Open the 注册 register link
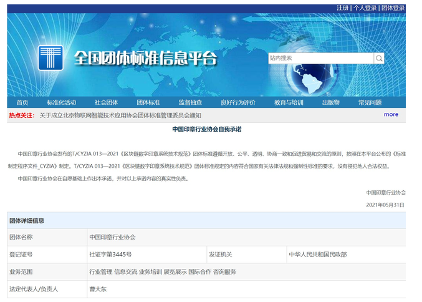The width and height of the screenshot is (422, 302). click(x=342, y=8)
